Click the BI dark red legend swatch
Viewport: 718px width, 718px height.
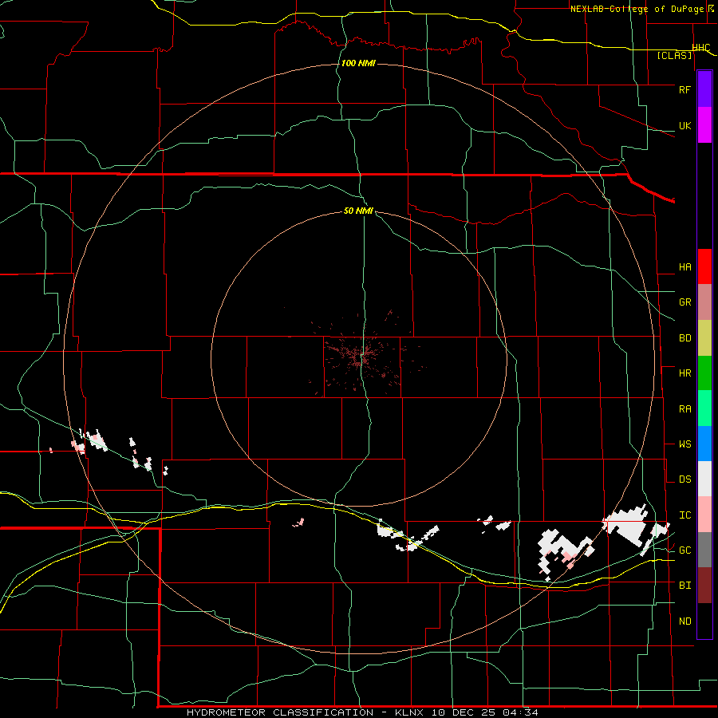coord(704,586)
